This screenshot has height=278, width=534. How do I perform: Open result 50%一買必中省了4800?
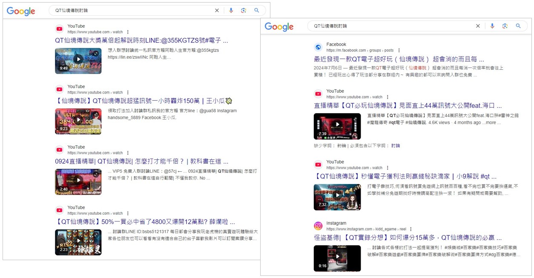[x=145, y=222]
